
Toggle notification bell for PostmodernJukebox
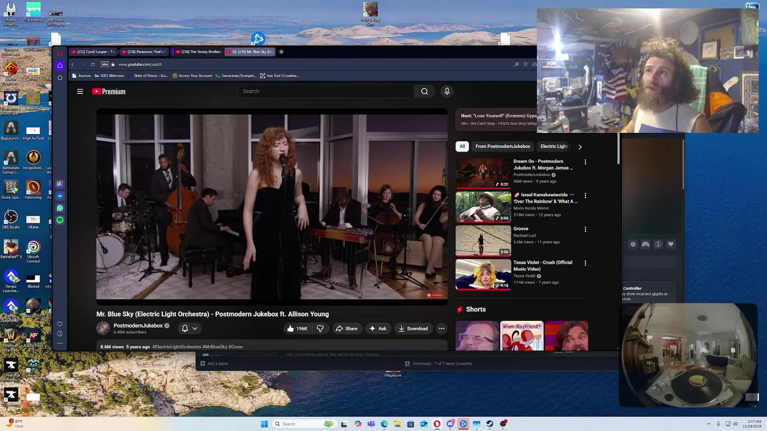(185, 328)
